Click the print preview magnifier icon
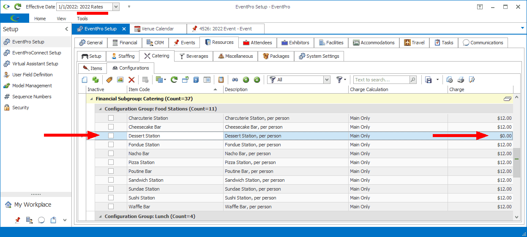Screen dimensions: 527x237 pyautogui.click(x=472, y=80)
